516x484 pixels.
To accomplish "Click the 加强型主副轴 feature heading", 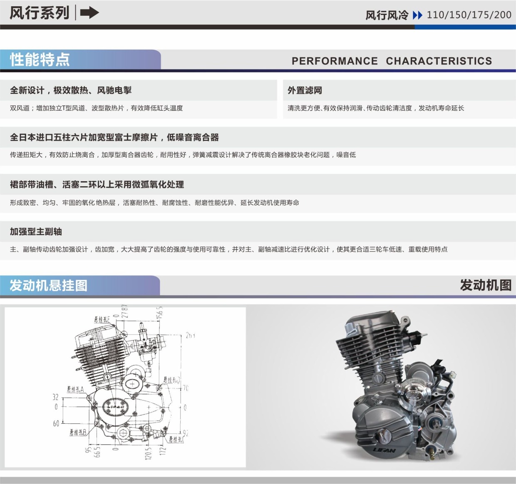I will 36,232.
